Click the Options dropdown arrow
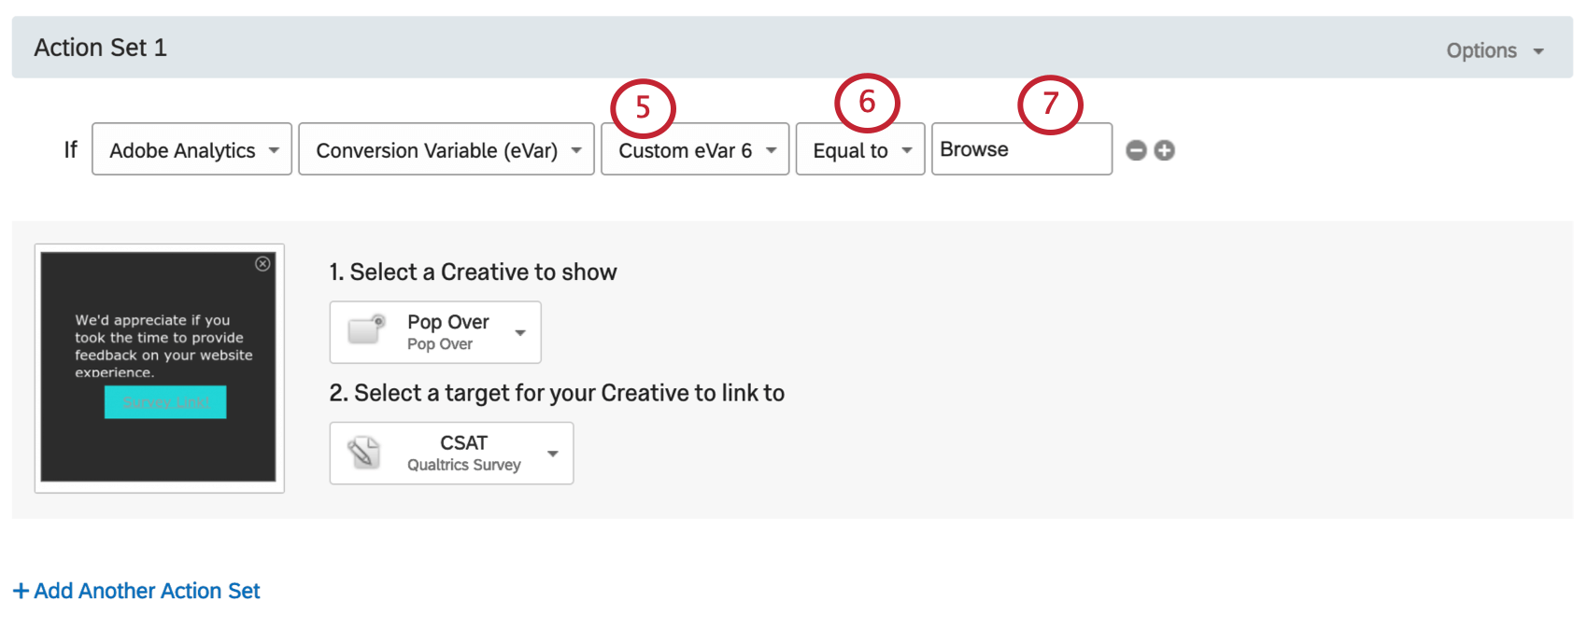The height and width of the screenshot is (629, 1588). [1538, 51]
